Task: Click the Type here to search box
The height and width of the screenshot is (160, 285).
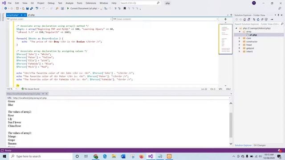Action: [41, 156]
